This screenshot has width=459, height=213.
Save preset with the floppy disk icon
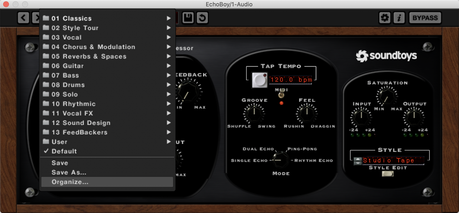tap(188, 18)
